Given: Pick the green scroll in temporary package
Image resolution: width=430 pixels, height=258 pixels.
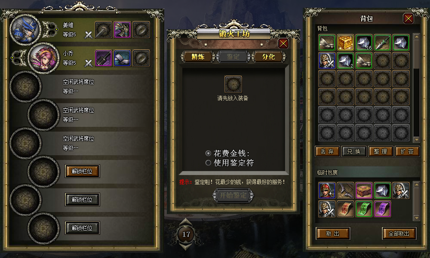Looking at the screenshot, I should [364, 209].
